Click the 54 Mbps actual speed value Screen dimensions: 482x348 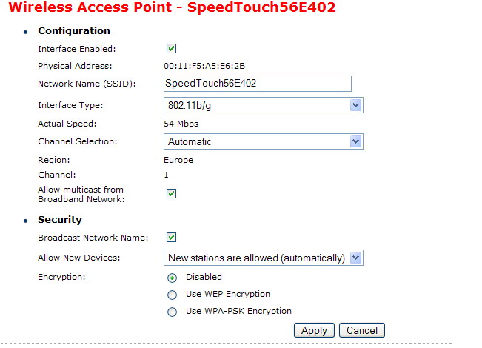pyautogui.click(x=181, y=124)
